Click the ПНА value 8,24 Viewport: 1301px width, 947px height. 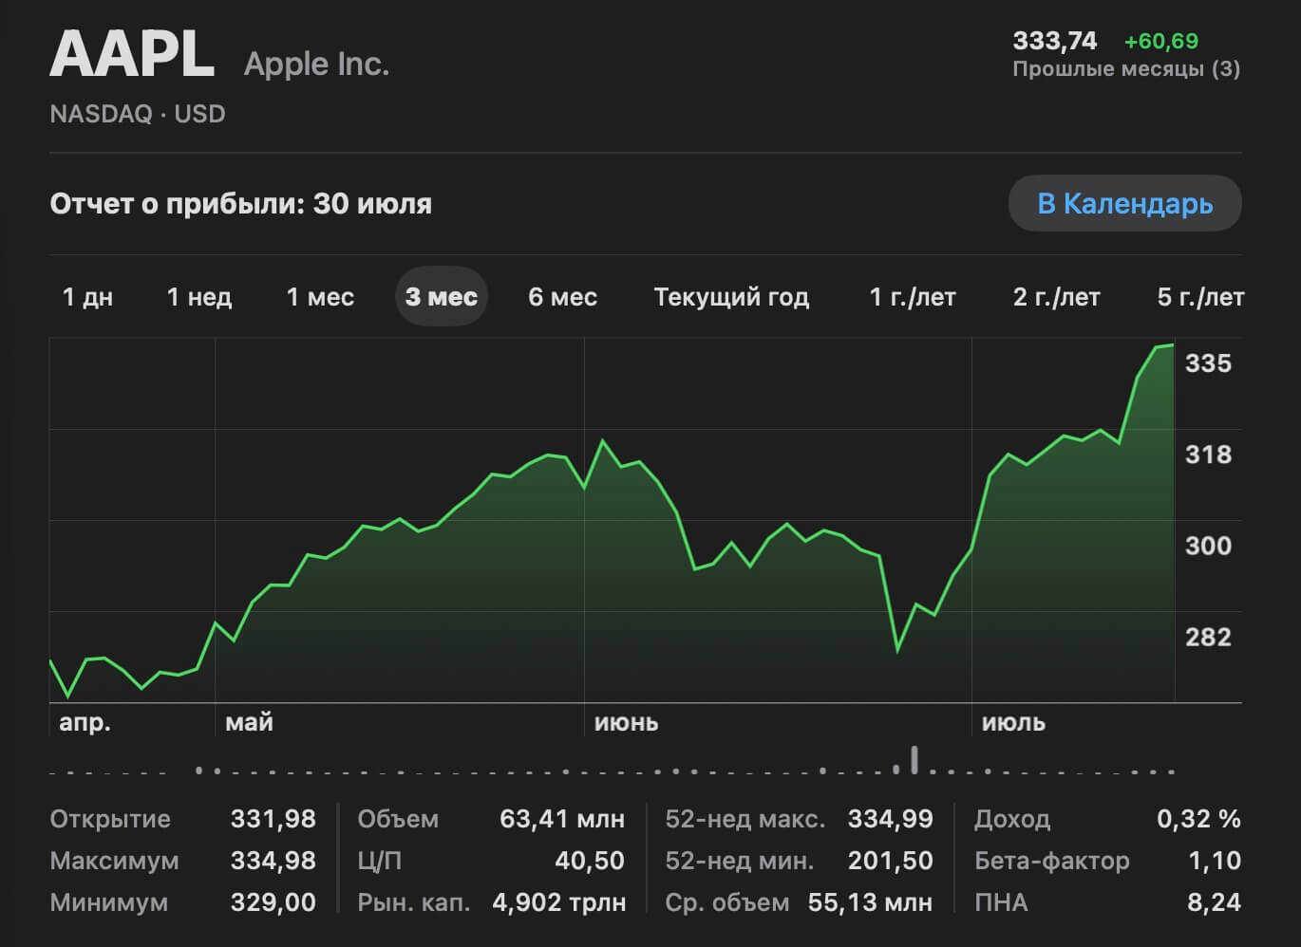coord(1214,901)
